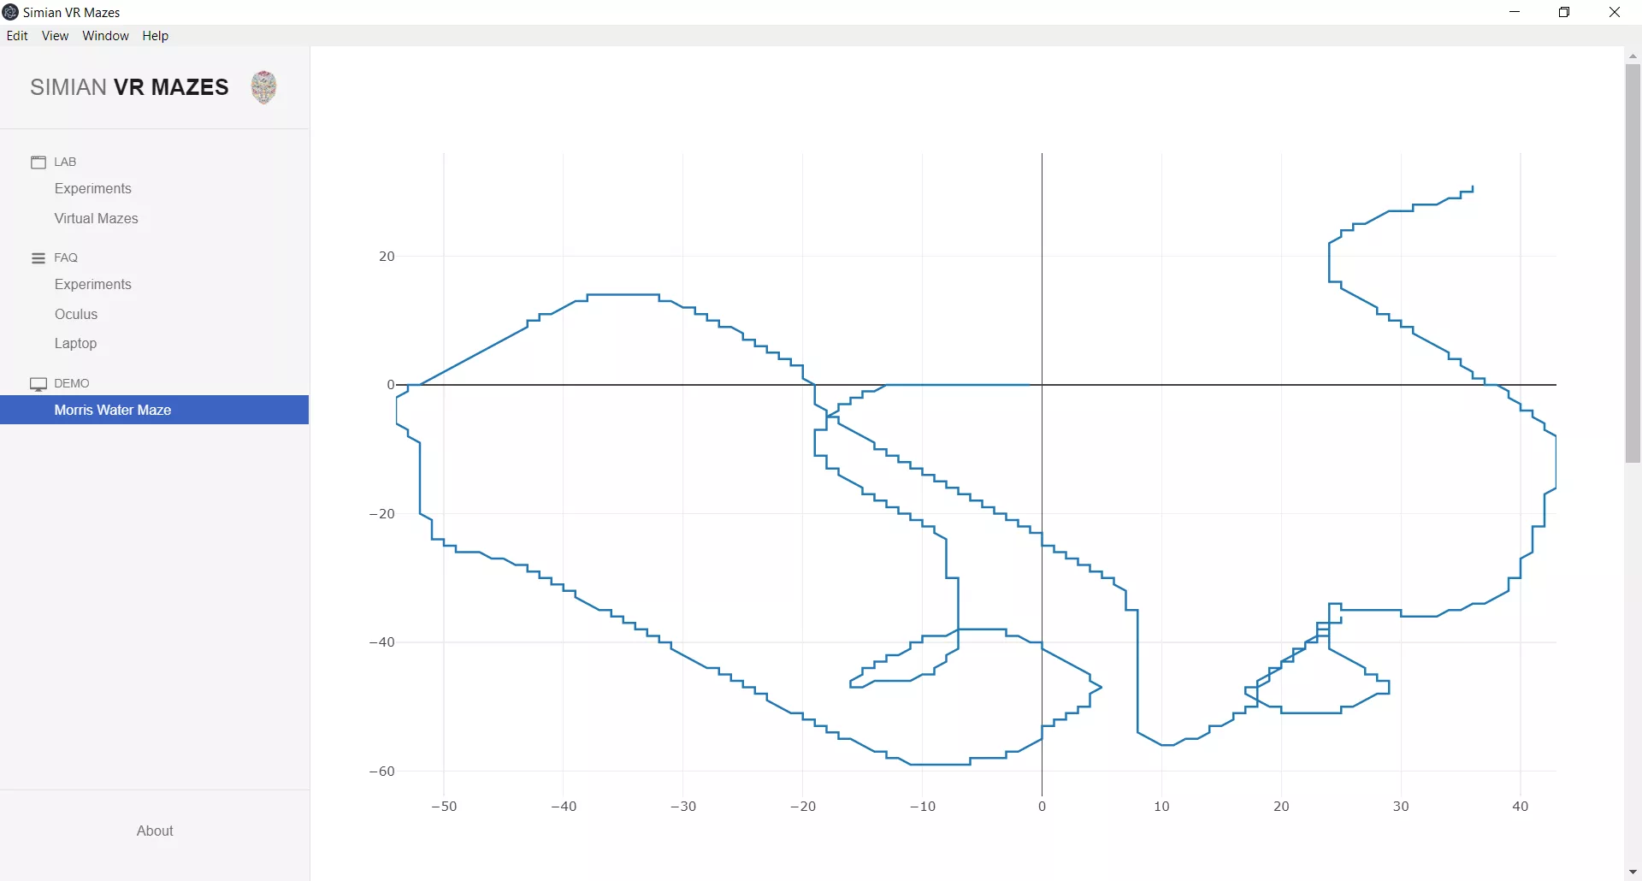Click the Simian VR Mazes title bar icon
This screenshot has height=881, width=1642.
[x=11, y=12]
